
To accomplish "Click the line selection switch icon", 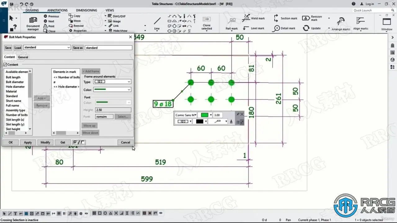I will click(x=10, y=213).
